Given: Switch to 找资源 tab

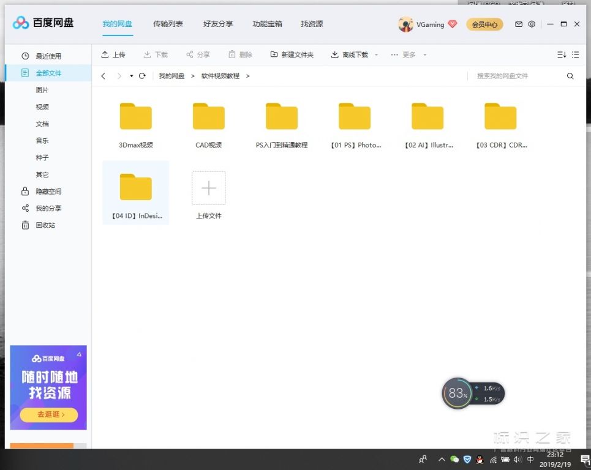Looking at the screenshot, I should tap(312, 24).
